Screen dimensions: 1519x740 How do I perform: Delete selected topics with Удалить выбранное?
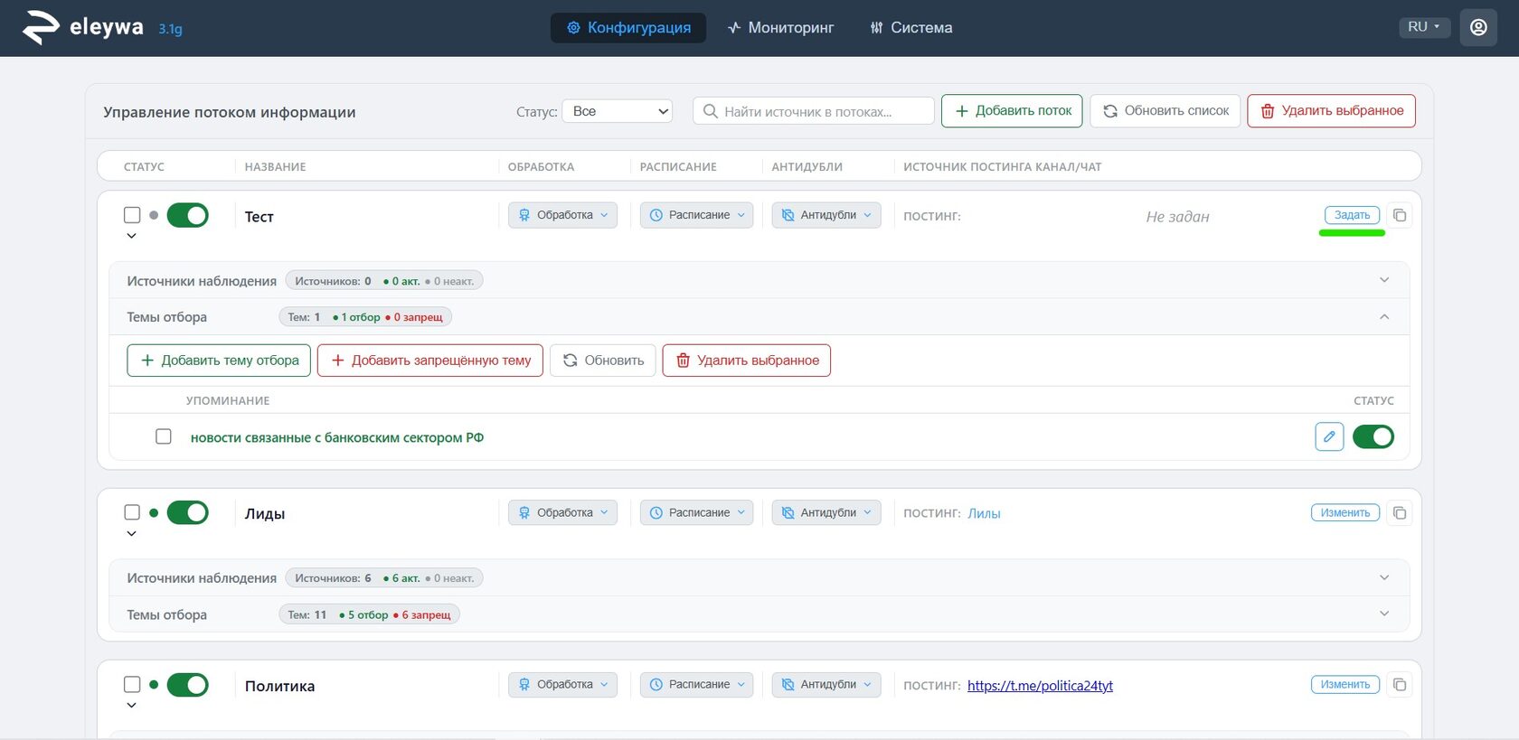[747, 361]
